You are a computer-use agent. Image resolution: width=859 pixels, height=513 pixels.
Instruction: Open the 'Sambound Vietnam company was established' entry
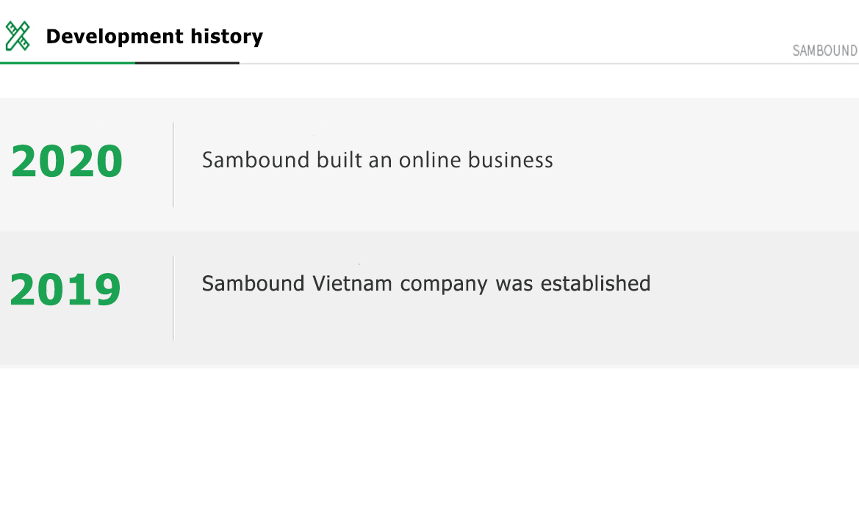426,284
